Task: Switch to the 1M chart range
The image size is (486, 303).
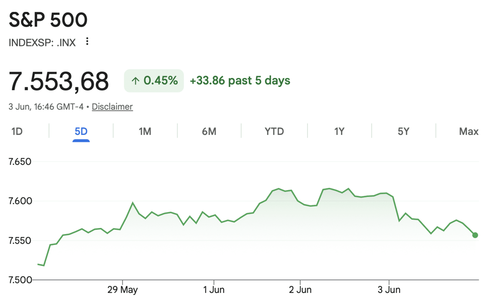Action: tap(145, 132)
